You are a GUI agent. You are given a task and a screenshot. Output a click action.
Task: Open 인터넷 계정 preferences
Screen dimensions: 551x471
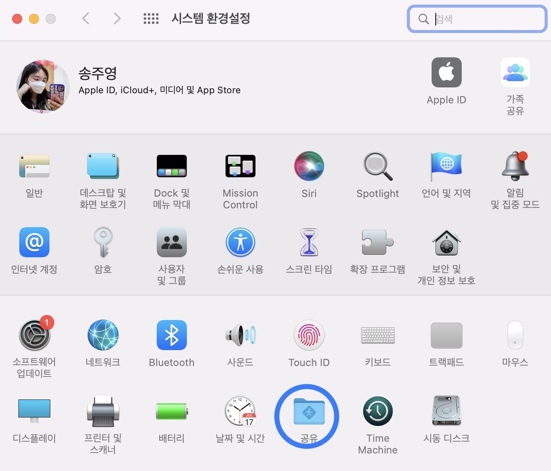[34, 242]
